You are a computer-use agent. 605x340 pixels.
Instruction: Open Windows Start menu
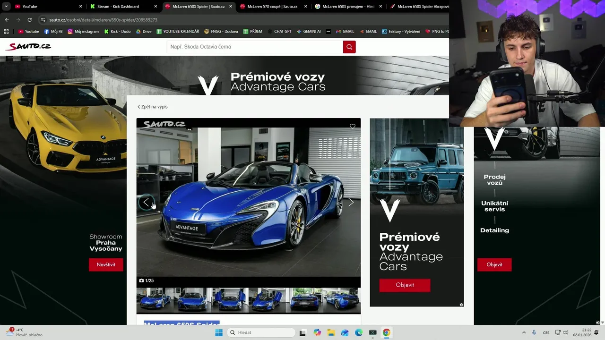tap(219, 332)
